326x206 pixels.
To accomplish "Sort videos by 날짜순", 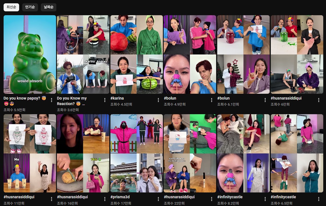I will click(49, 7).
